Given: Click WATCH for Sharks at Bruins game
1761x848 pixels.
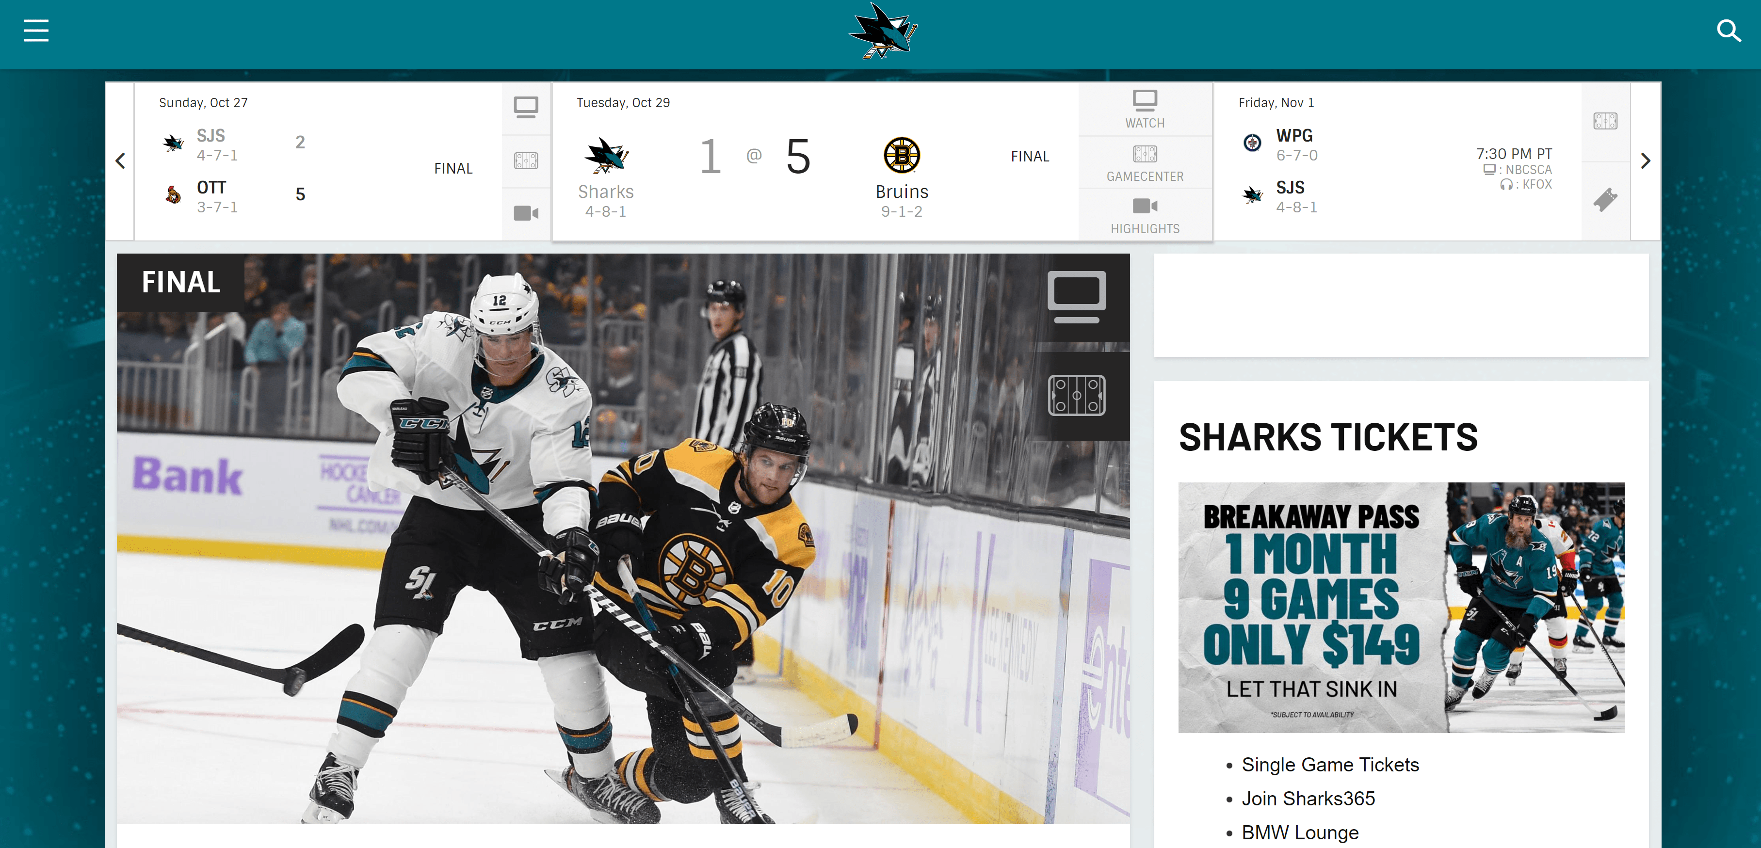Looking at the screenshot, I should point(1145,109).
